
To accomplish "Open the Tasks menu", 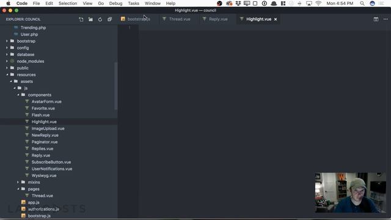I will tap(133, 4).
